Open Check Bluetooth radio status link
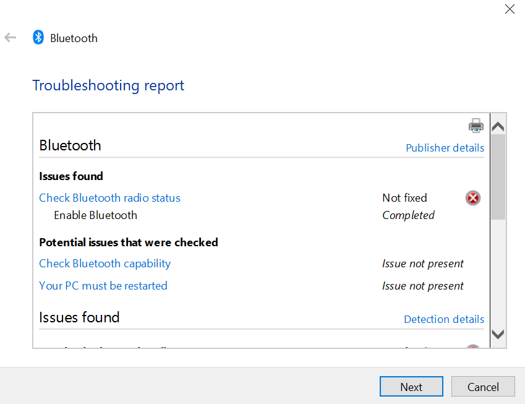This screenshot has height=404, width=525. pos(110,198)
